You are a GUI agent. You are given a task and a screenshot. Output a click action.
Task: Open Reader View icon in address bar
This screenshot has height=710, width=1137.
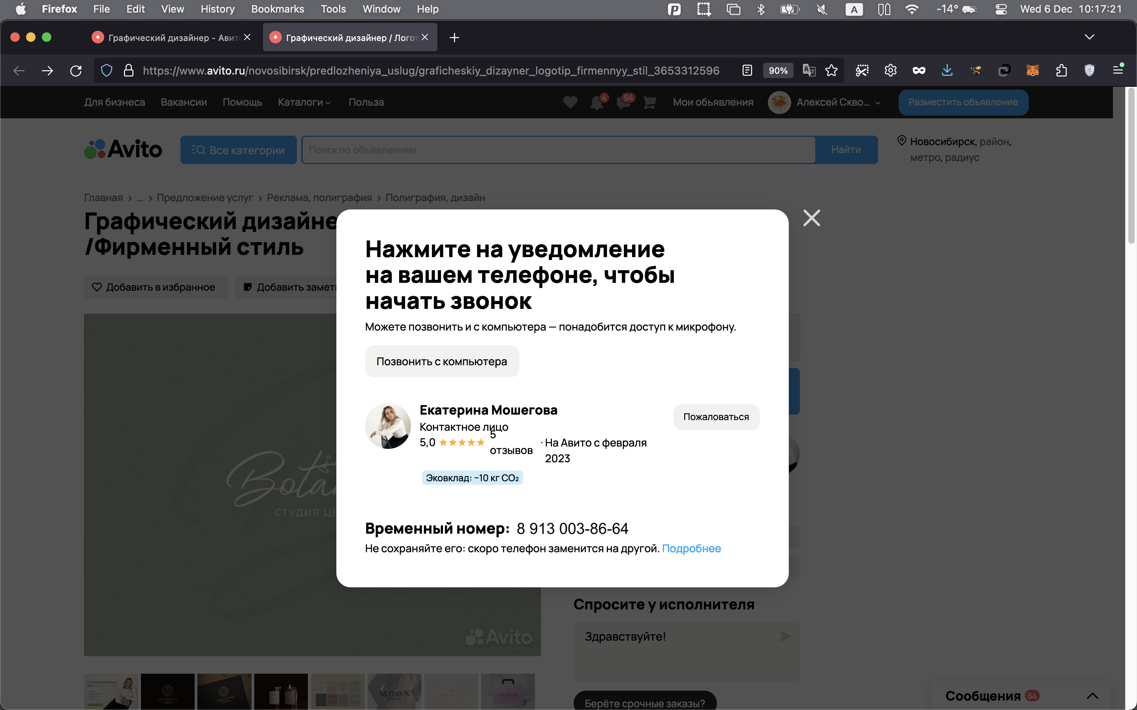point(747,71)
